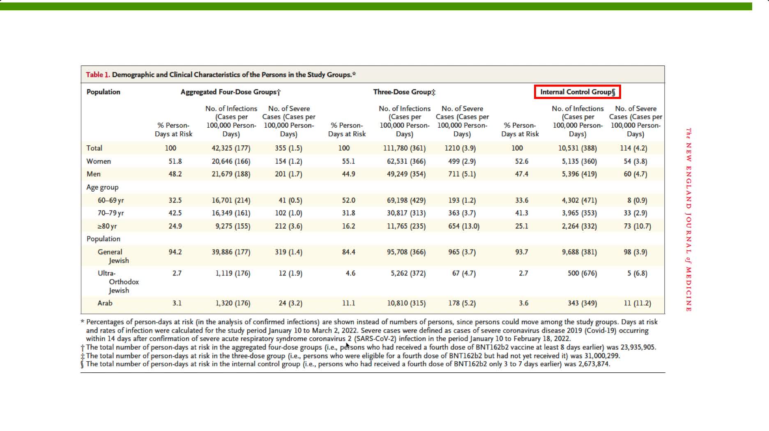This screenshot has height=431, width=769.
Task: Click the value '10,531 (388)'
Action: [x=577, y=148]
